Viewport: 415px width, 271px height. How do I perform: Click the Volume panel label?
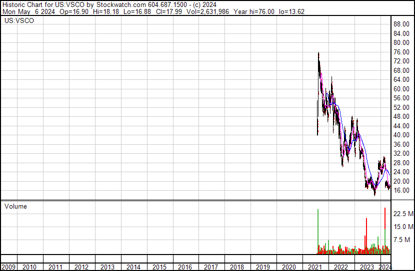coord(15,207)
